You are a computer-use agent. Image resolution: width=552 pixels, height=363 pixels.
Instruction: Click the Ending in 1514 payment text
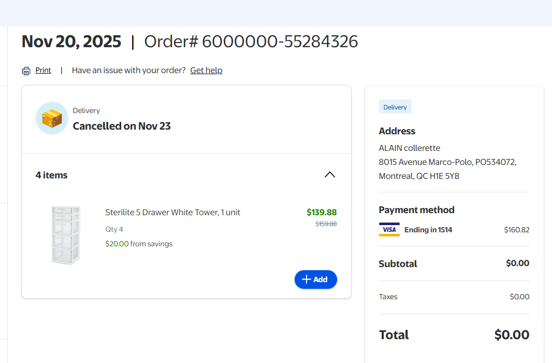click(x=428, y=230)
